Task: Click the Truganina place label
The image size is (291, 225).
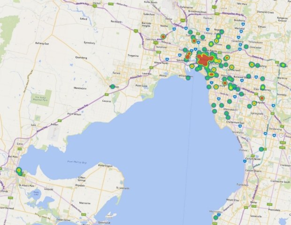Action: click(133, 56)
